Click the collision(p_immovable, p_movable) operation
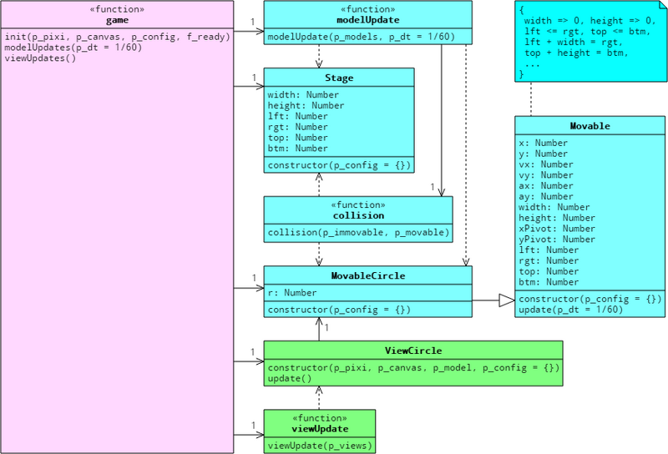This screenshot has width=668, height=454. coord(358,233)
